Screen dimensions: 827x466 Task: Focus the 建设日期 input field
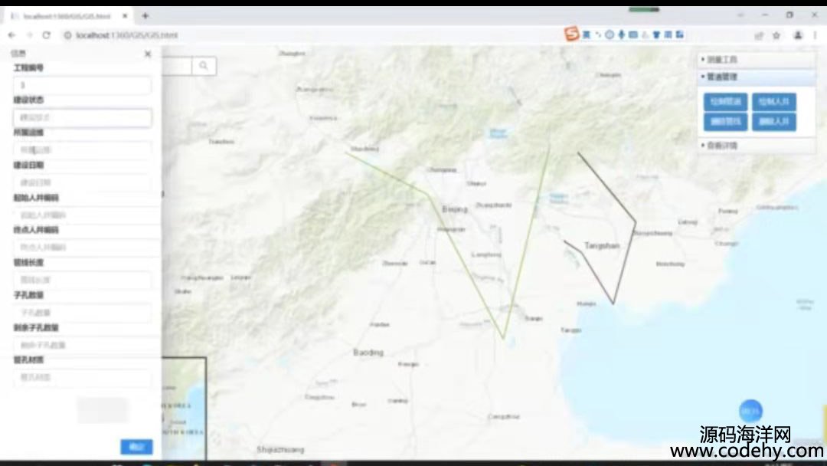82,182
